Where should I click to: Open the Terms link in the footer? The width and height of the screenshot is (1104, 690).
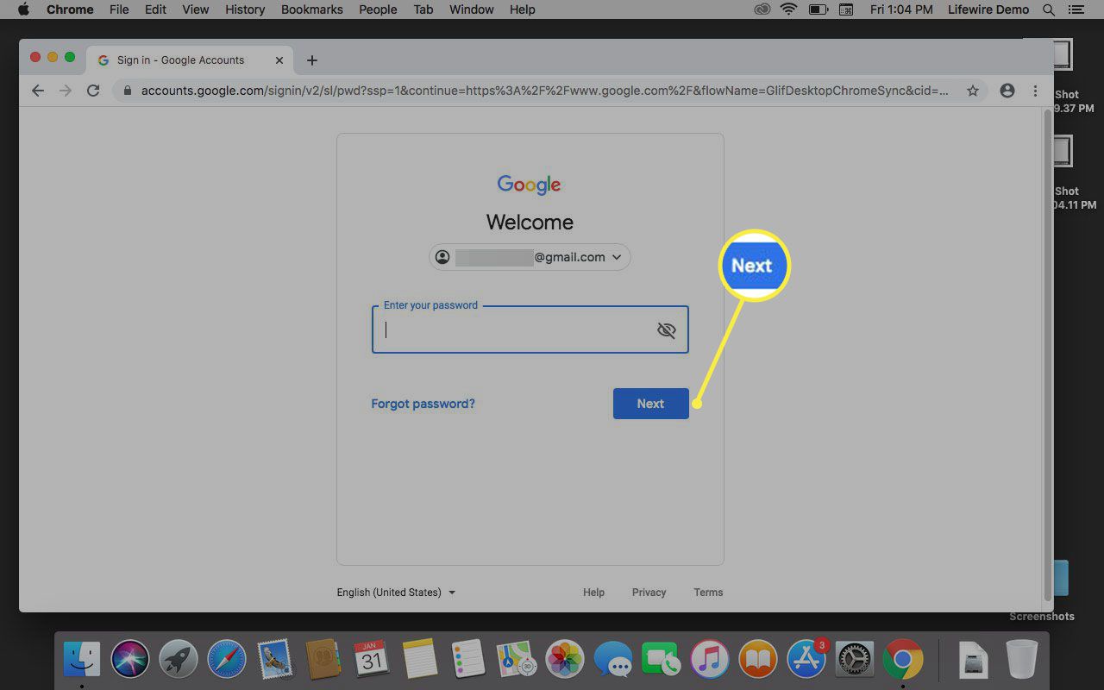pyautogui.click(x=708, y=593)
